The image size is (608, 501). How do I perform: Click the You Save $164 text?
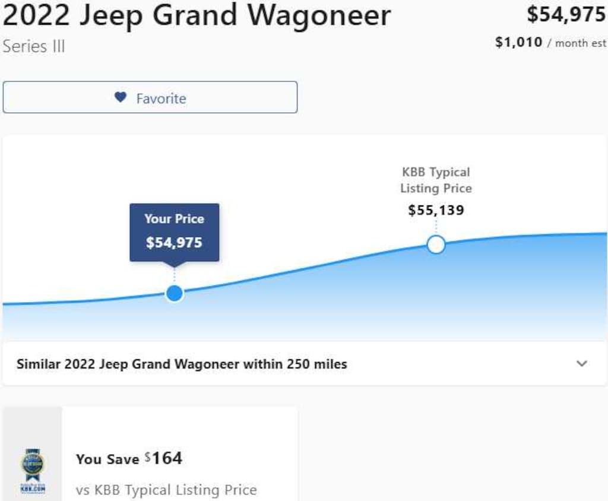pyautogui.click(x=129, y=458)
